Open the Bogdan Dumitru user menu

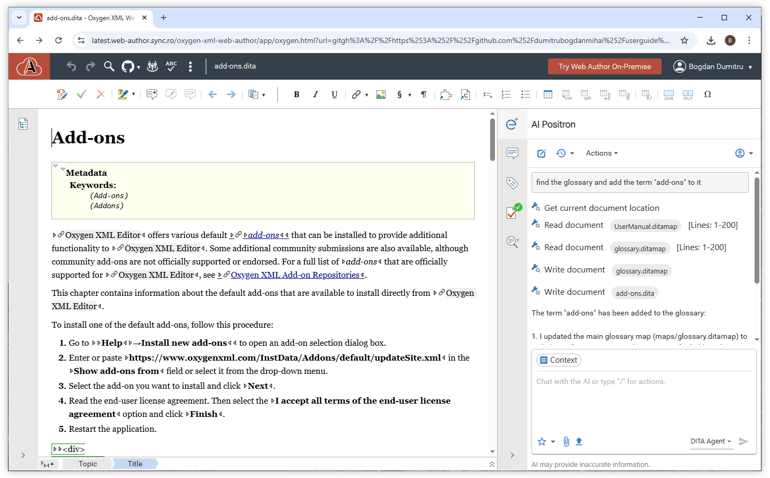(x=713, y=66)
